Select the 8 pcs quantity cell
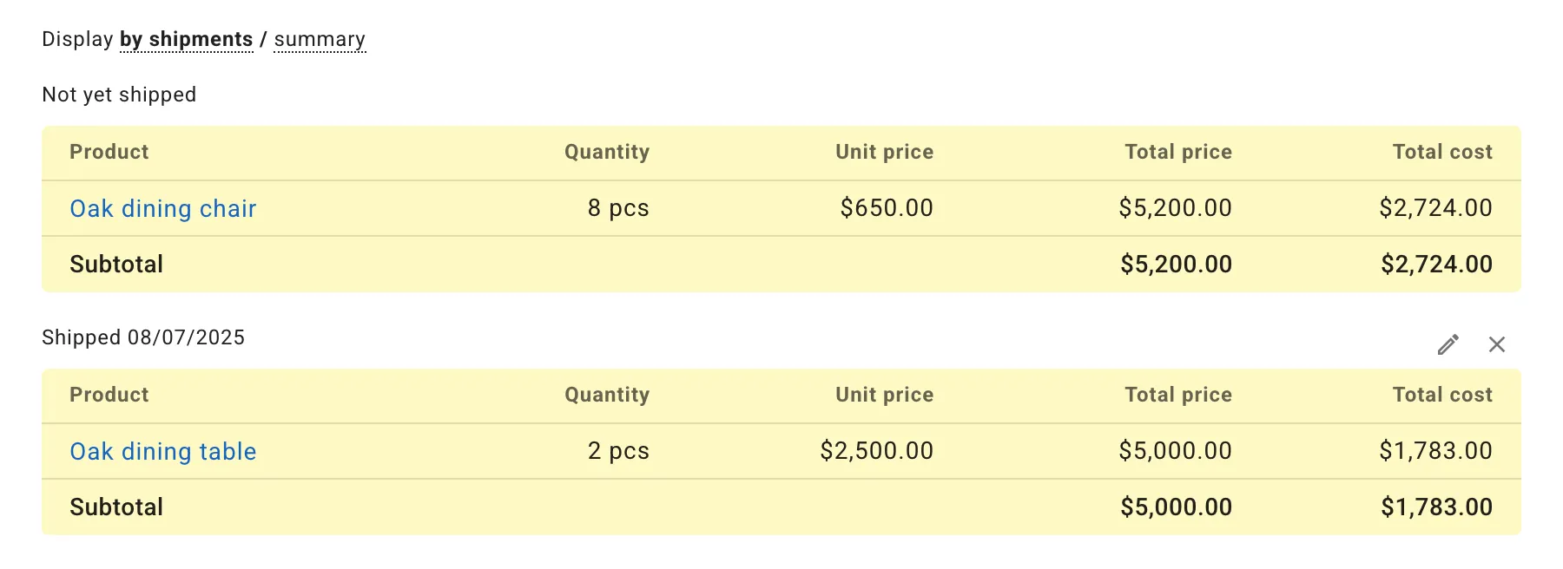The width and height of the screenshot is (1563, 569). click(618, 208)
